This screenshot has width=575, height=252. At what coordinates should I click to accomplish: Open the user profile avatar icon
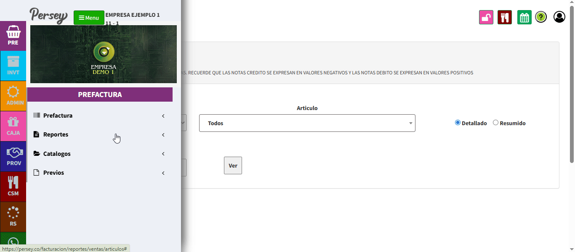tap(559, 17)
